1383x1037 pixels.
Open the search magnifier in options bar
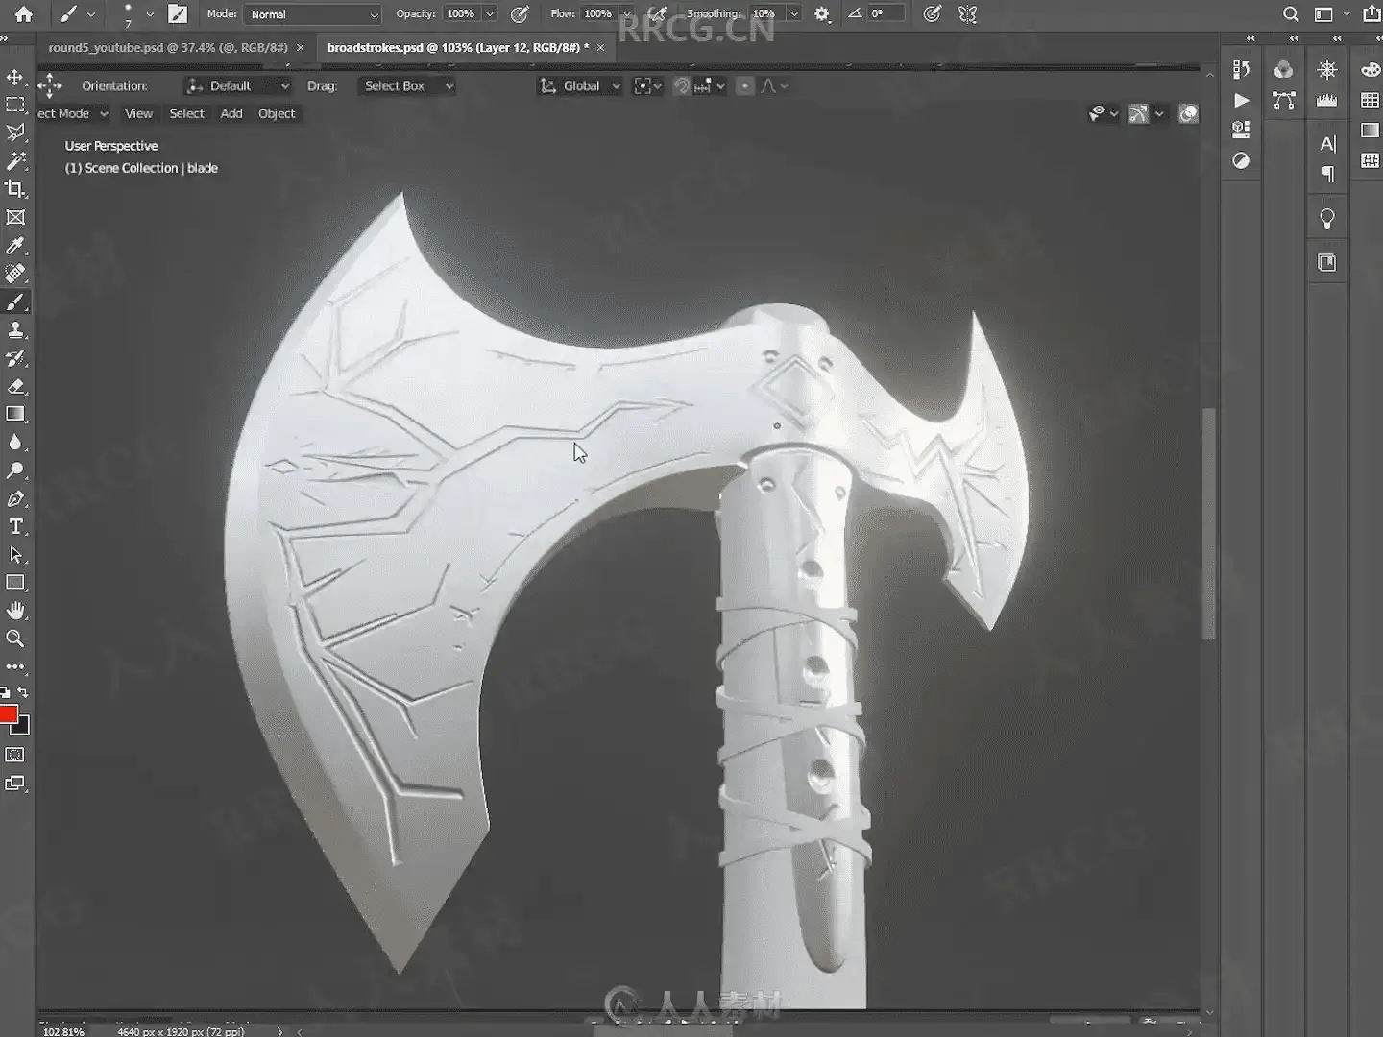1291,14
